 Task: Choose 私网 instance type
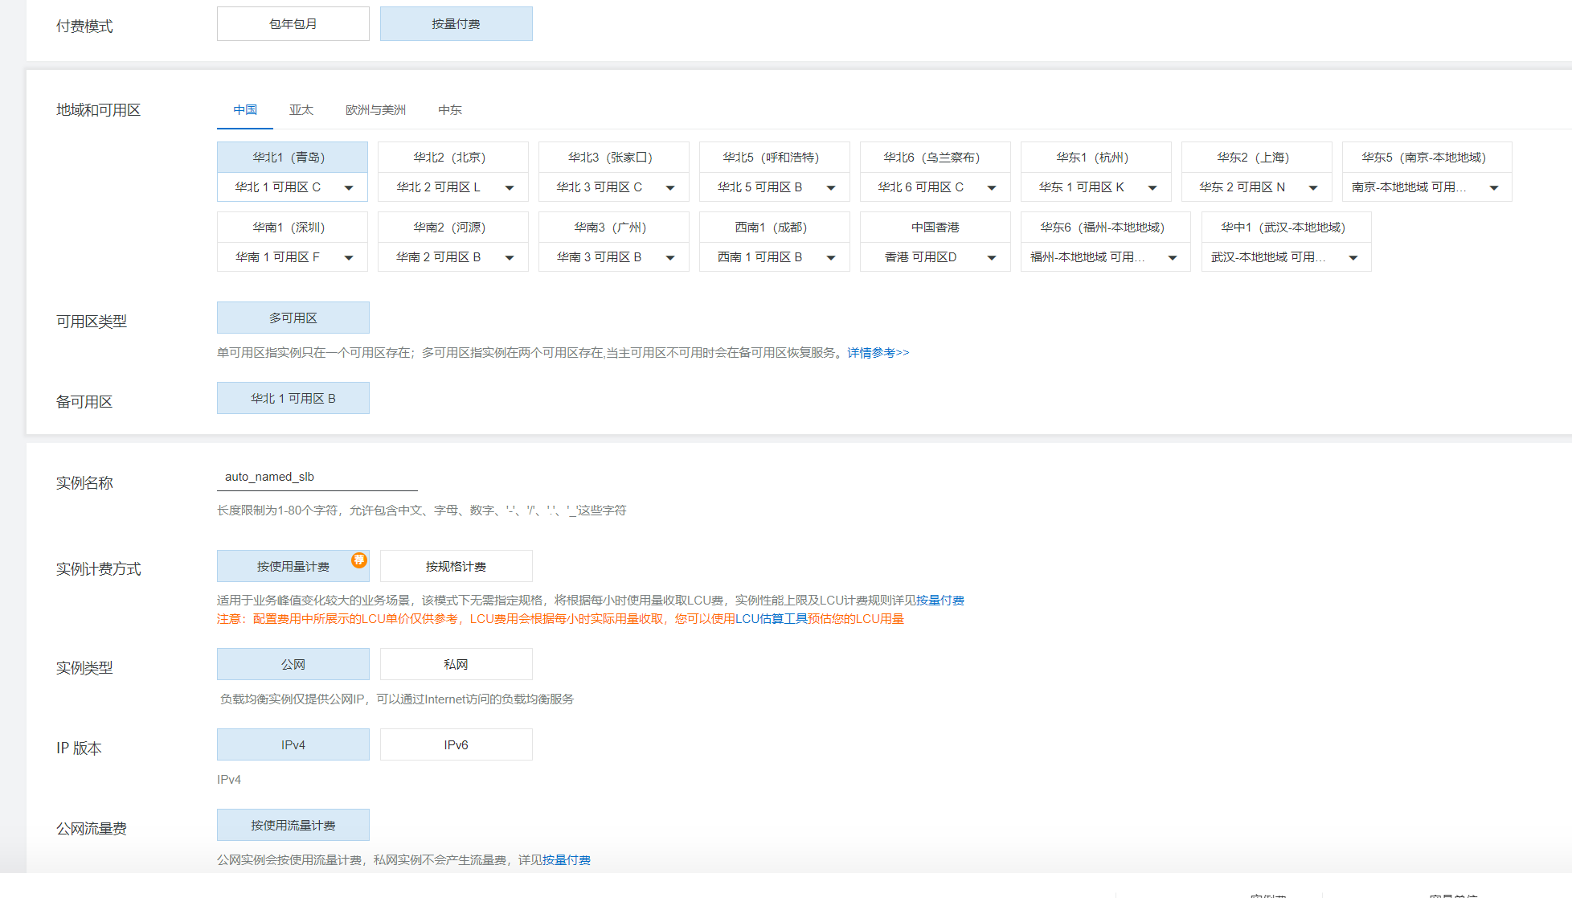pyautogui.click(x=456, y=664)
